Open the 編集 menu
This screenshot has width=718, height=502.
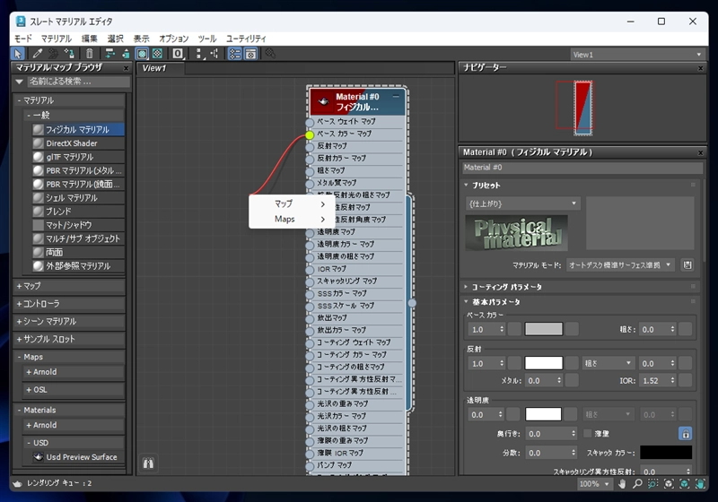89,39
